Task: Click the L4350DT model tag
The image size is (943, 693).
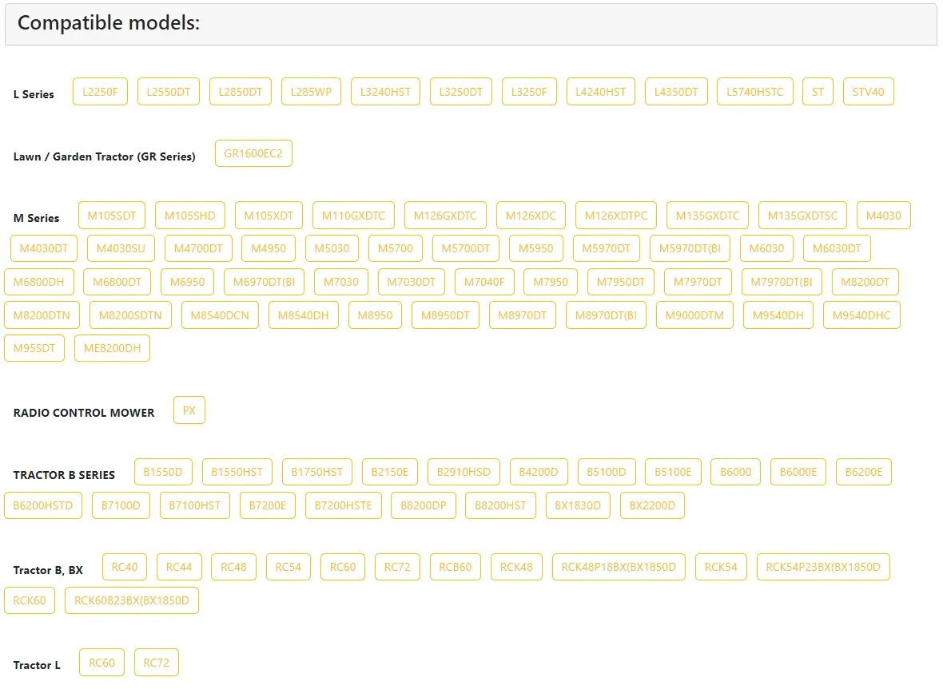Action: pyautogui.click(x=676, y=92)
